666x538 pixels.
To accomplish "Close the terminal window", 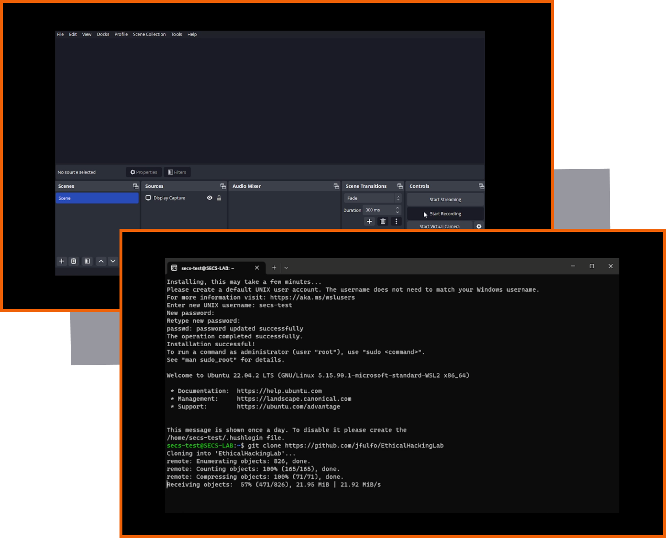I will [611, 266].
